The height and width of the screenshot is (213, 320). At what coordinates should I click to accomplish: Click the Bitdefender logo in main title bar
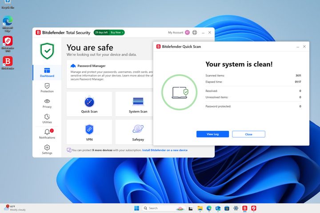(x=38, y=32)
